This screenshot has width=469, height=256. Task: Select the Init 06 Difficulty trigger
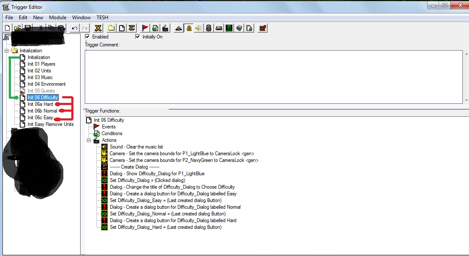43,97
